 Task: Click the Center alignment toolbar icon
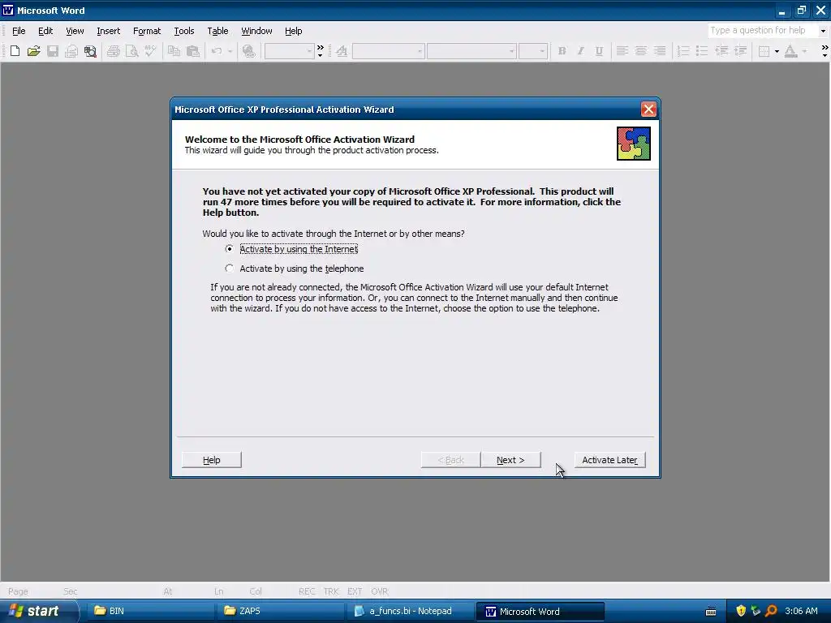(641, 51)
